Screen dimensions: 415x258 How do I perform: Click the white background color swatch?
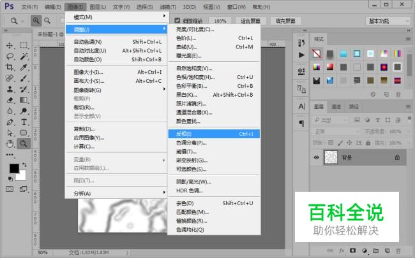coord(22,176)
